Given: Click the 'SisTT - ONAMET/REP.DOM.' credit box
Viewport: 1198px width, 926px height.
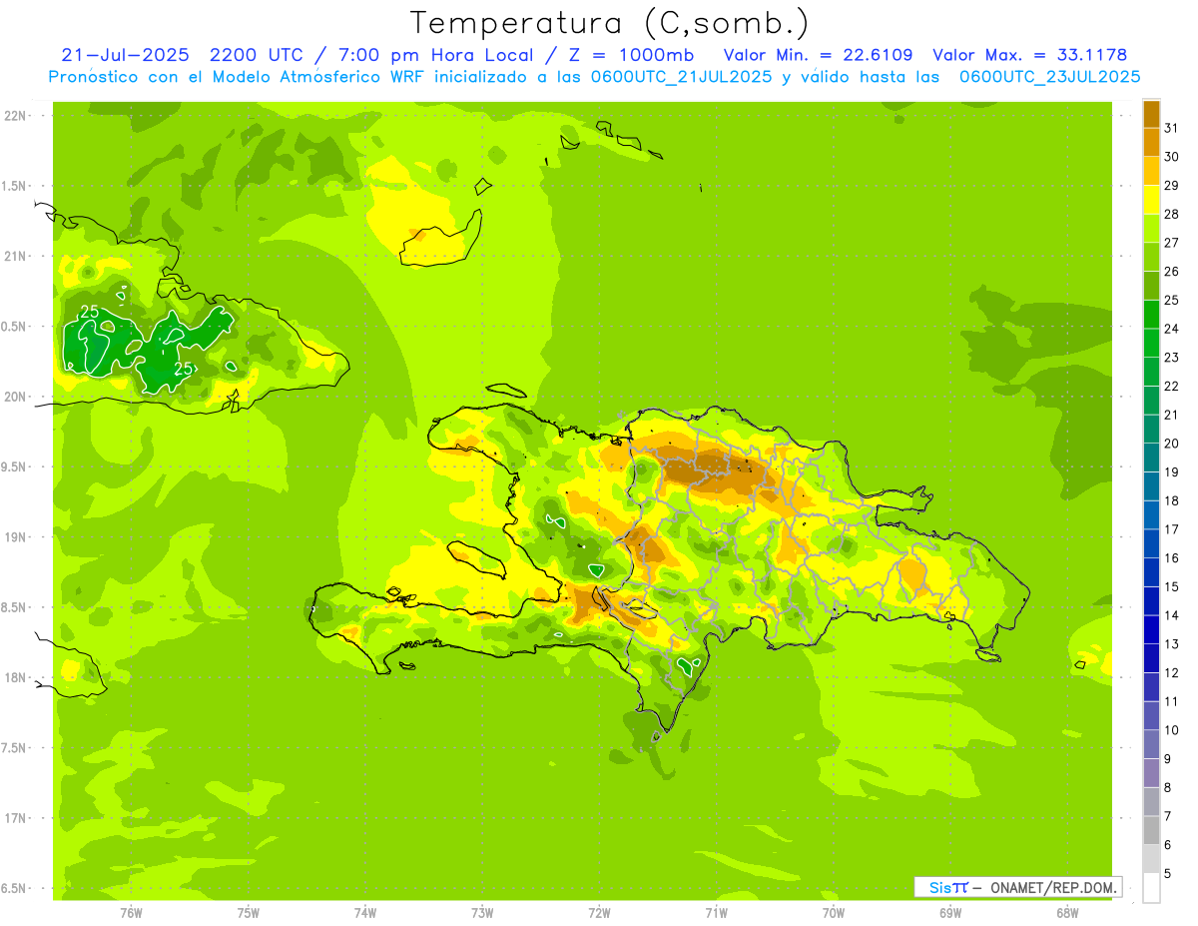Looking at the screenshot, I should pyautogui.click(x=1017, y=887).
